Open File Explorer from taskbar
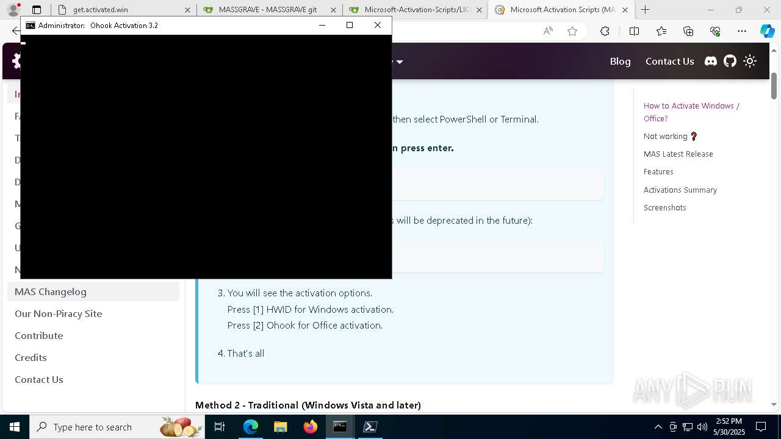781x439 pixels. click(280, 427)
